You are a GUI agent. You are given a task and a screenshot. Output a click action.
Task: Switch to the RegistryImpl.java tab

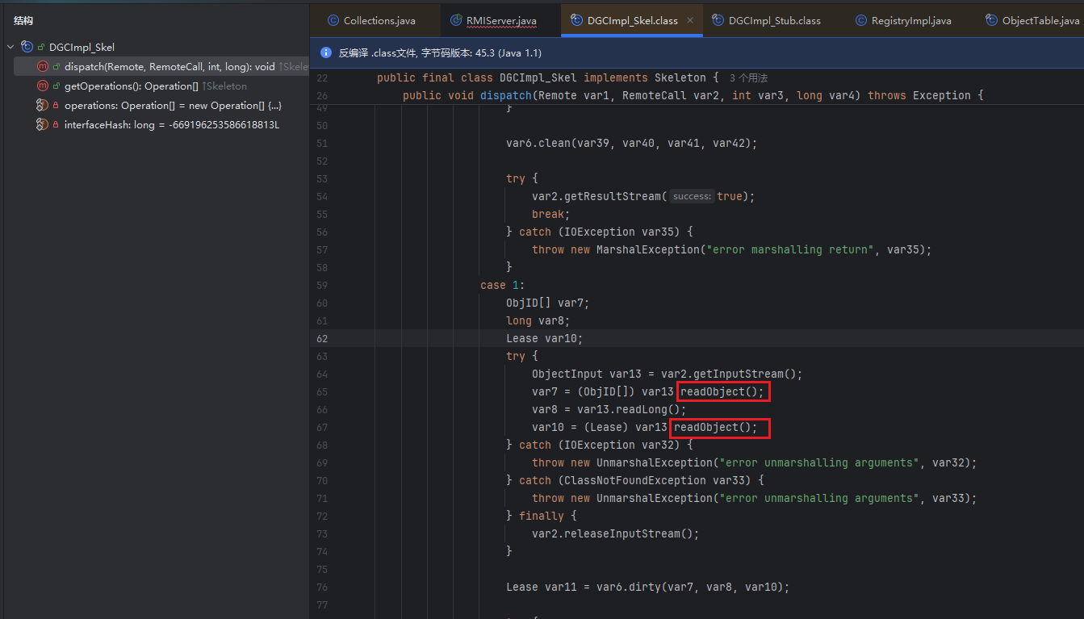click(910, 21)
